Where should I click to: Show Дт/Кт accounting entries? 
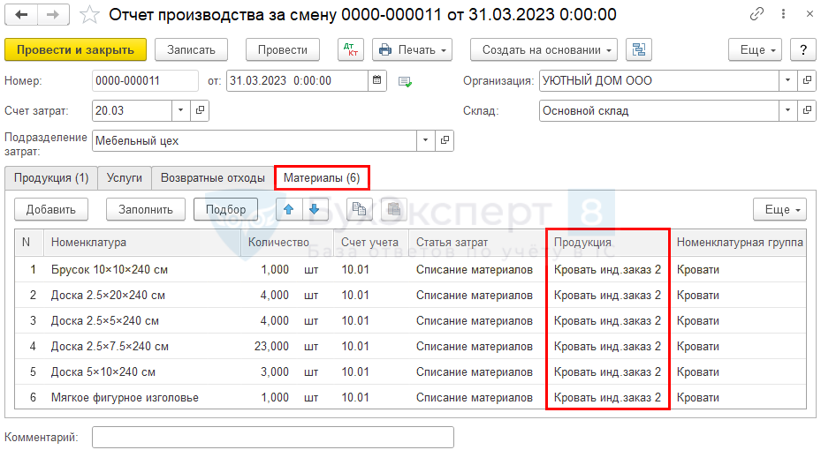pyautogui.click(x=351, y=49)
